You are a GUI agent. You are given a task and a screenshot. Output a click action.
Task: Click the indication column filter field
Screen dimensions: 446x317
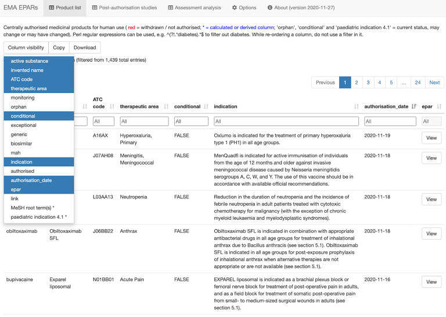coord(286,122)
